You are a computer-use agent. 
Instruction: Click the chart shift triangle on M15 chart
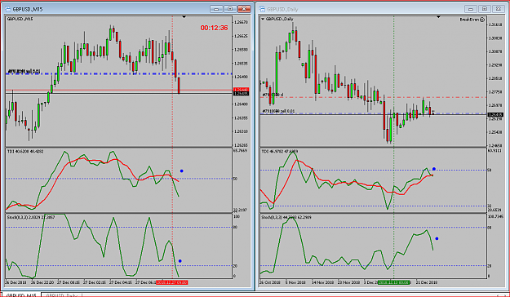pos(184,17)
